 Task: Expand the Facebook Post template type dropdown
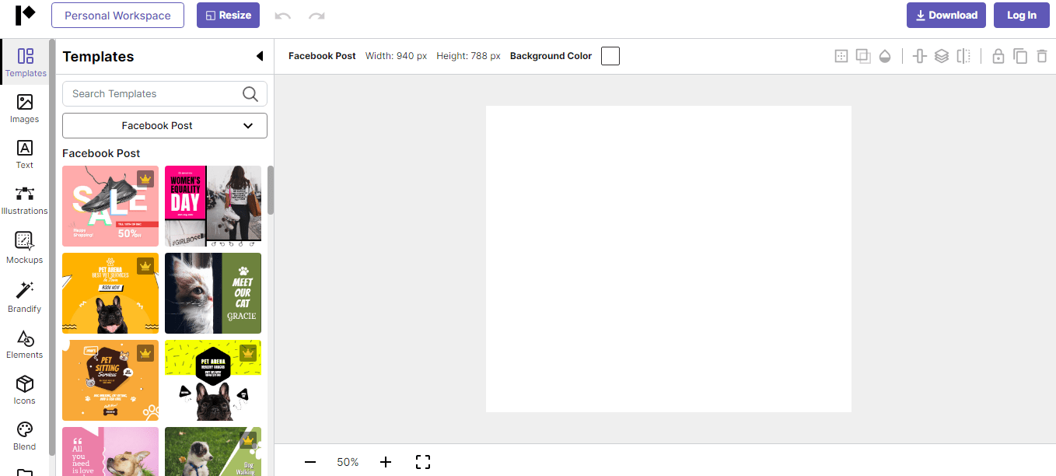click(165, 125)
